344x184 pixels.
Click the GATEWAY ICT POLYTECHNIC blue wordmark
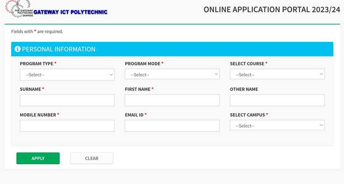coord(70,12)
